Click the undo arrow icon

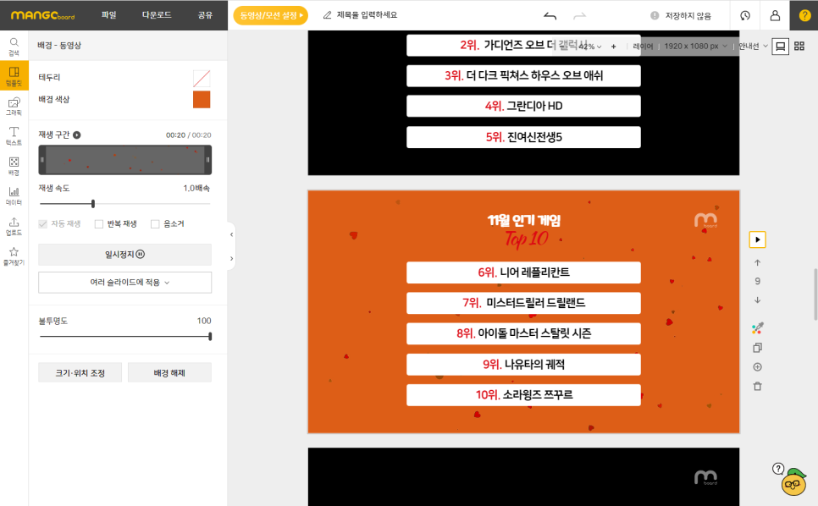tap(550, 15)
